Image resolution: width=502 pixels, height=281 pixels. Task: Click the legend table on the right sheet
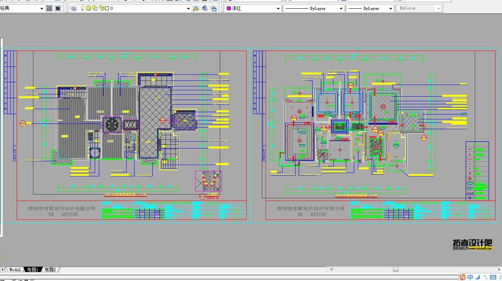477,171
